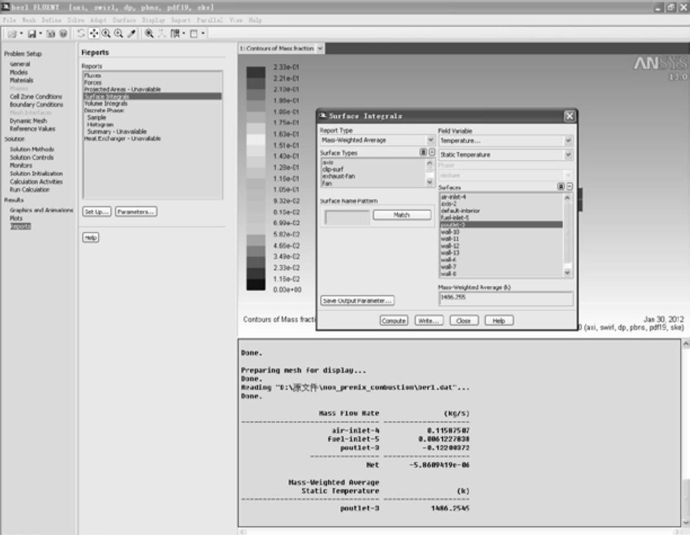Click Help button in Reports panel
Viewport: 690px width, 535px height.
[x=90, y=238]
